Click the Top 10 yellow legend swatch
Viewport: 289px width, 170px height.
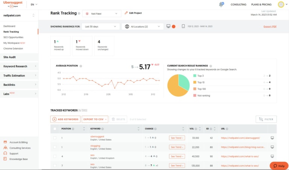click(195, 82)
